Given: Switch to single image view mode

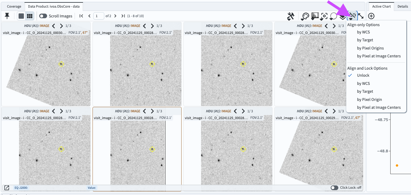Looking at the screenshot, I should pyautogui.click(x=21, y=16).
